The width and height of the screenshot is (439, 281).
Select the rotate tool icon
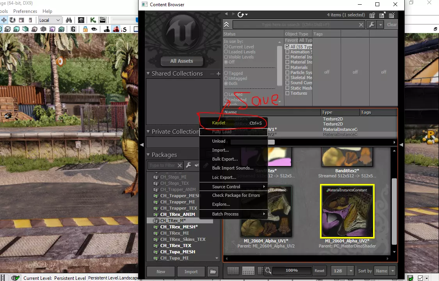coord(12,20)
